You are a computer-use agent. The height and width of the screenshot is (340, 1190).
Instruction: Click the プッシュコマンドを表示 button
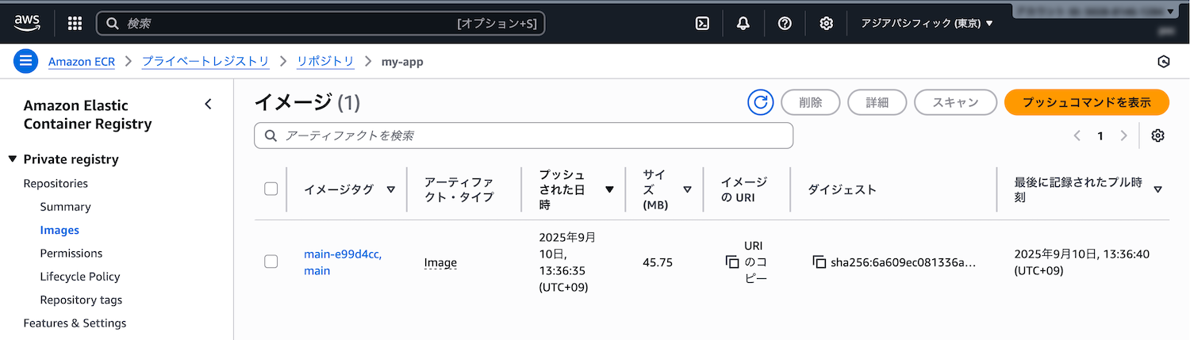1086,102
